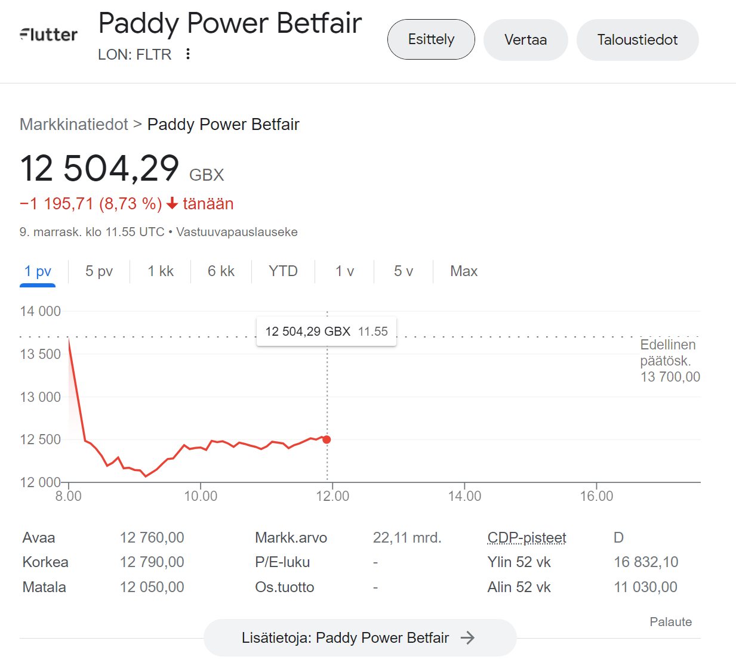Screen dimensions: 736x672
Task: Select the 6 kk time range
Action: coord(221,271)
